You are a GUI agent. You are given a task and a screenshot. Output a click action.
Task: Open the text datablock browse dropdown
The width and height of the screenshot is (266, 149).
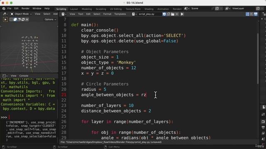tap(134, 14)
